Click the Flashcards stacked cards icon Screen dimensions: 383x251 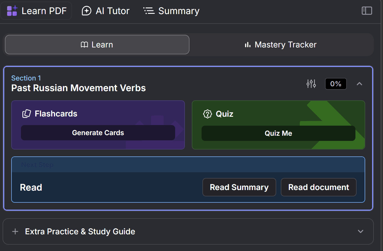[x=26, y=113]
